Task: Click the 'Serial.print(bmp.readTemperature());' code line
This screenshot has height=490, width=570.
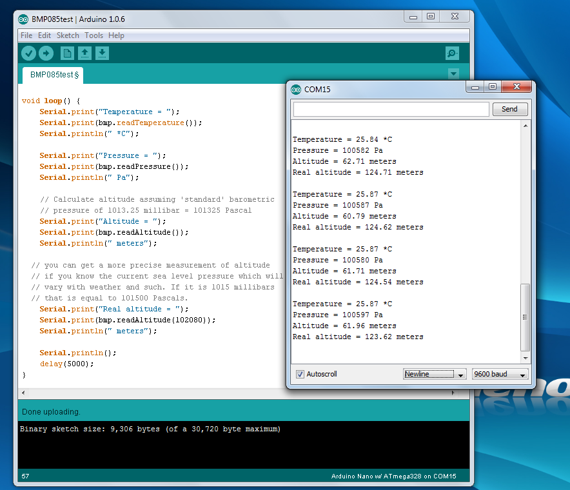Action: pos(121,122)
